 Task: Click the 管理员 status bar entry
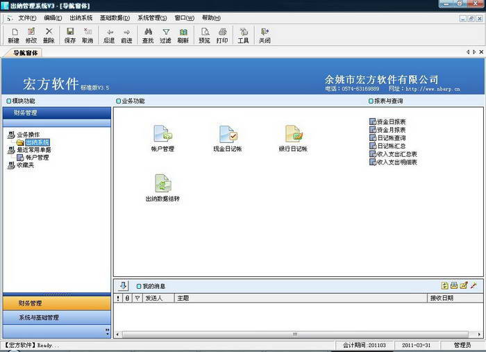click(x=462, y=345)
